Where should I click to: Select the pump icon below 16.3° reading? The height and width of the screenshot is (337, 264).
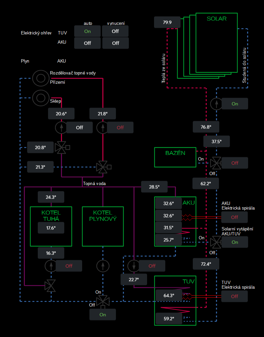pos(51,265)
